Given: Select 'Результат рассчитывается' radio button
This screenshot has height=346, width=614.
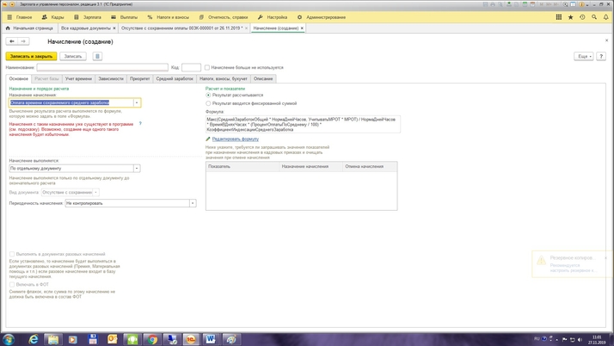Looking at the screenshot, I should coord(208,96).
